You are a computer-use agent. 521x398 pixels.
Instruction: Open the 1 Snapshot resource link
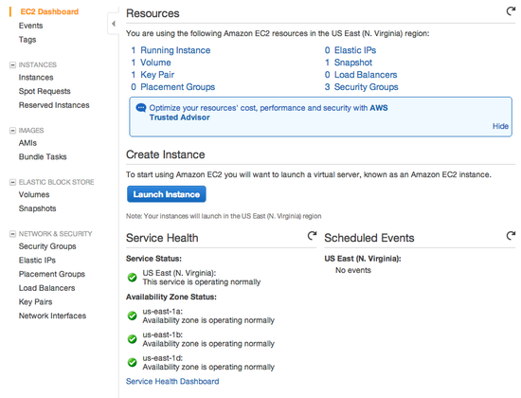pyautogui.click(x=349, y=63)
